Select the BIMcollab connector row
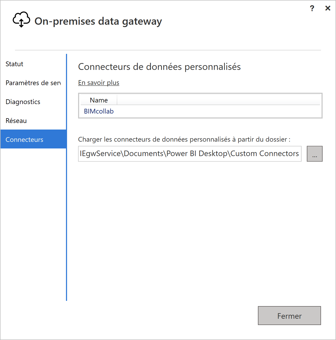Image resolution: width=336 pixels, height=340 pixels. pyautogui.click(x=200, y=111)
